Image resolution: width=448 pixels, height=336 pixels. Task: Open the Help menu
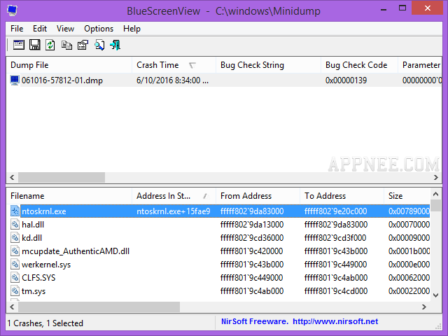pyautogui.click(x=132, y=29)
